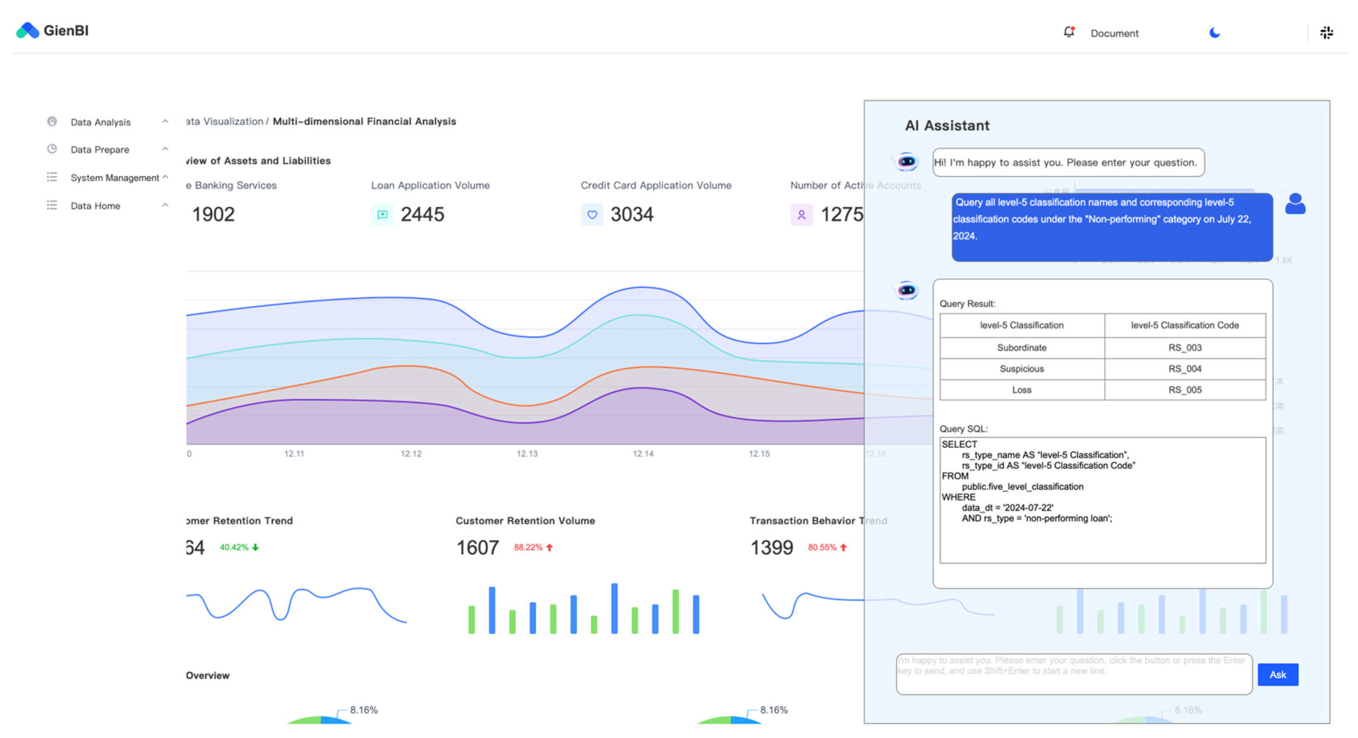Click the Data Analysis sidebar icon
Screen dimensions: 1358x738
coord(52,122)
